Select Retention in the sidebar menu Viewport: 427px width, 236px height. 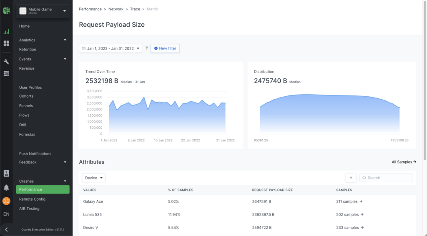coord(28,49)
